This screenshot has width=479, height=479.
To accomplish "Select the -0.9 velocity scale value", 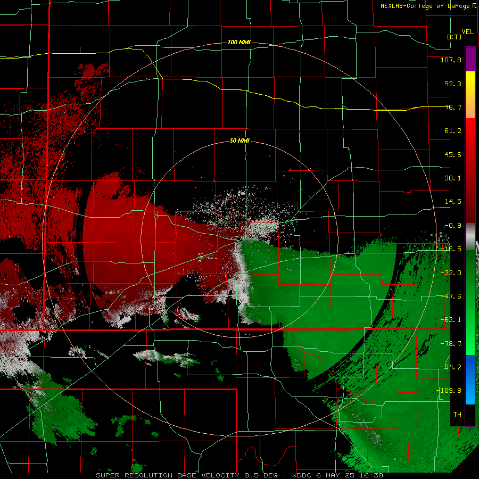I will (453, 226).
